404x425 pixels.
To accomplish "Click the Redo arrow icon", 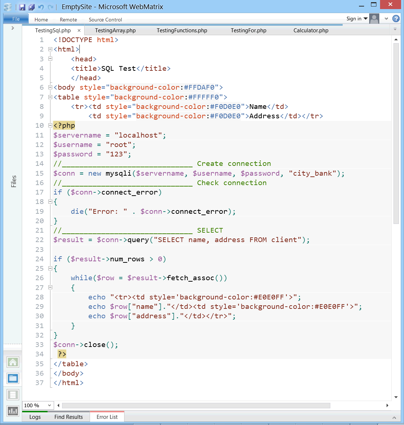I will pyautogui.click(x=50, y=7).
